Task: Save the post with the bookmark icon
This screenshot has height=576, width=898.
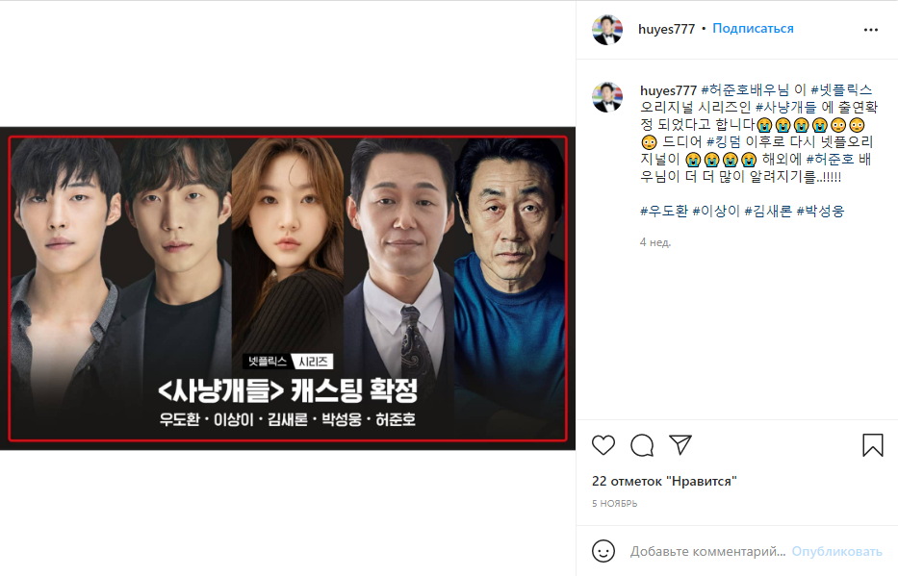Action: point(873,445)
